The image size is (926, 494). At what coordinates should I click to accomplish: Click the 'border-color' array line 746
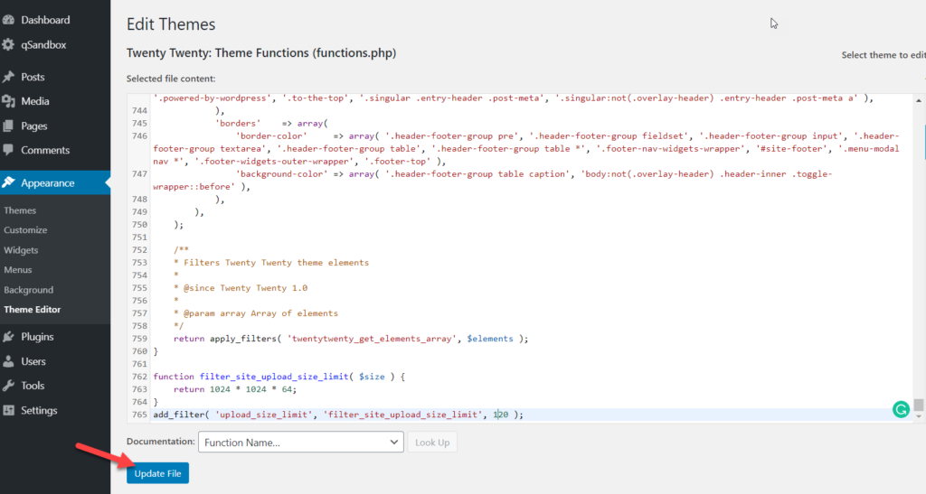pos(525,148)
